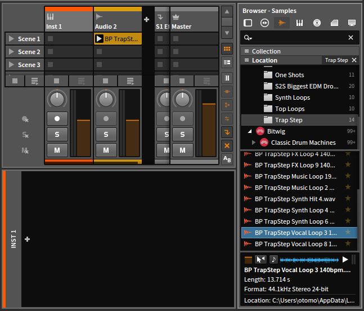364x311 pixels.
Task: Collapse the Location section header
Action: [x=281, y=60]
